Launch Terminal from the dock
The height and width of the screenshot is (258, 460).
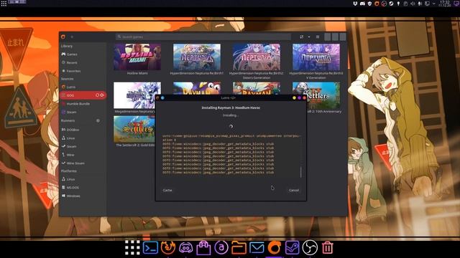(x=150, y=248)
